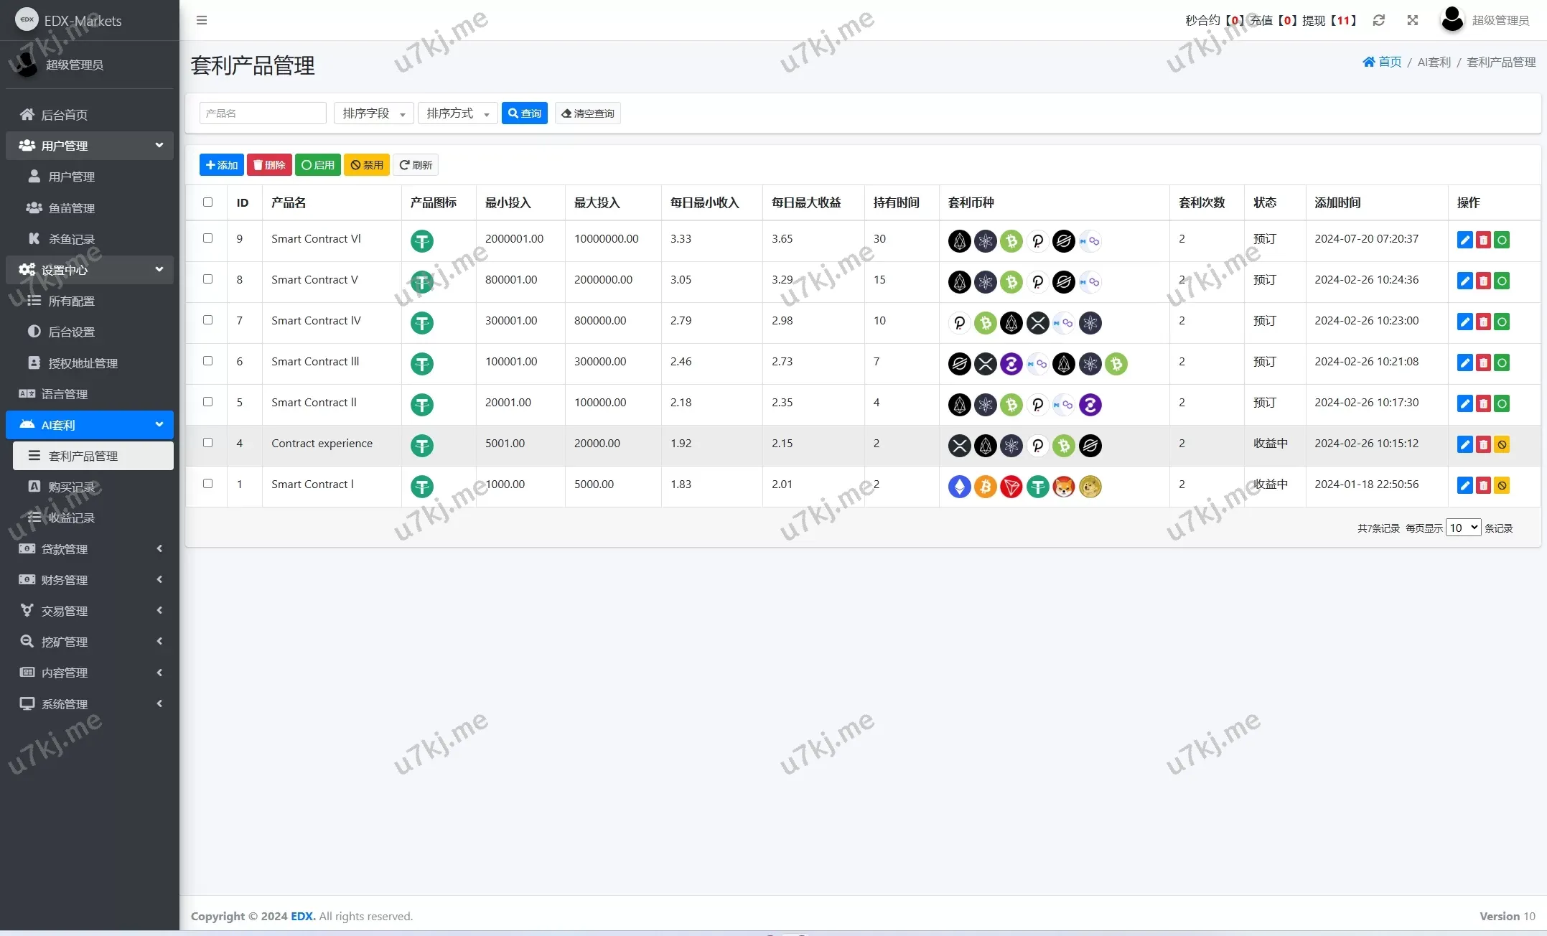Click the blue 添加 add button

(x=221, y=165)
